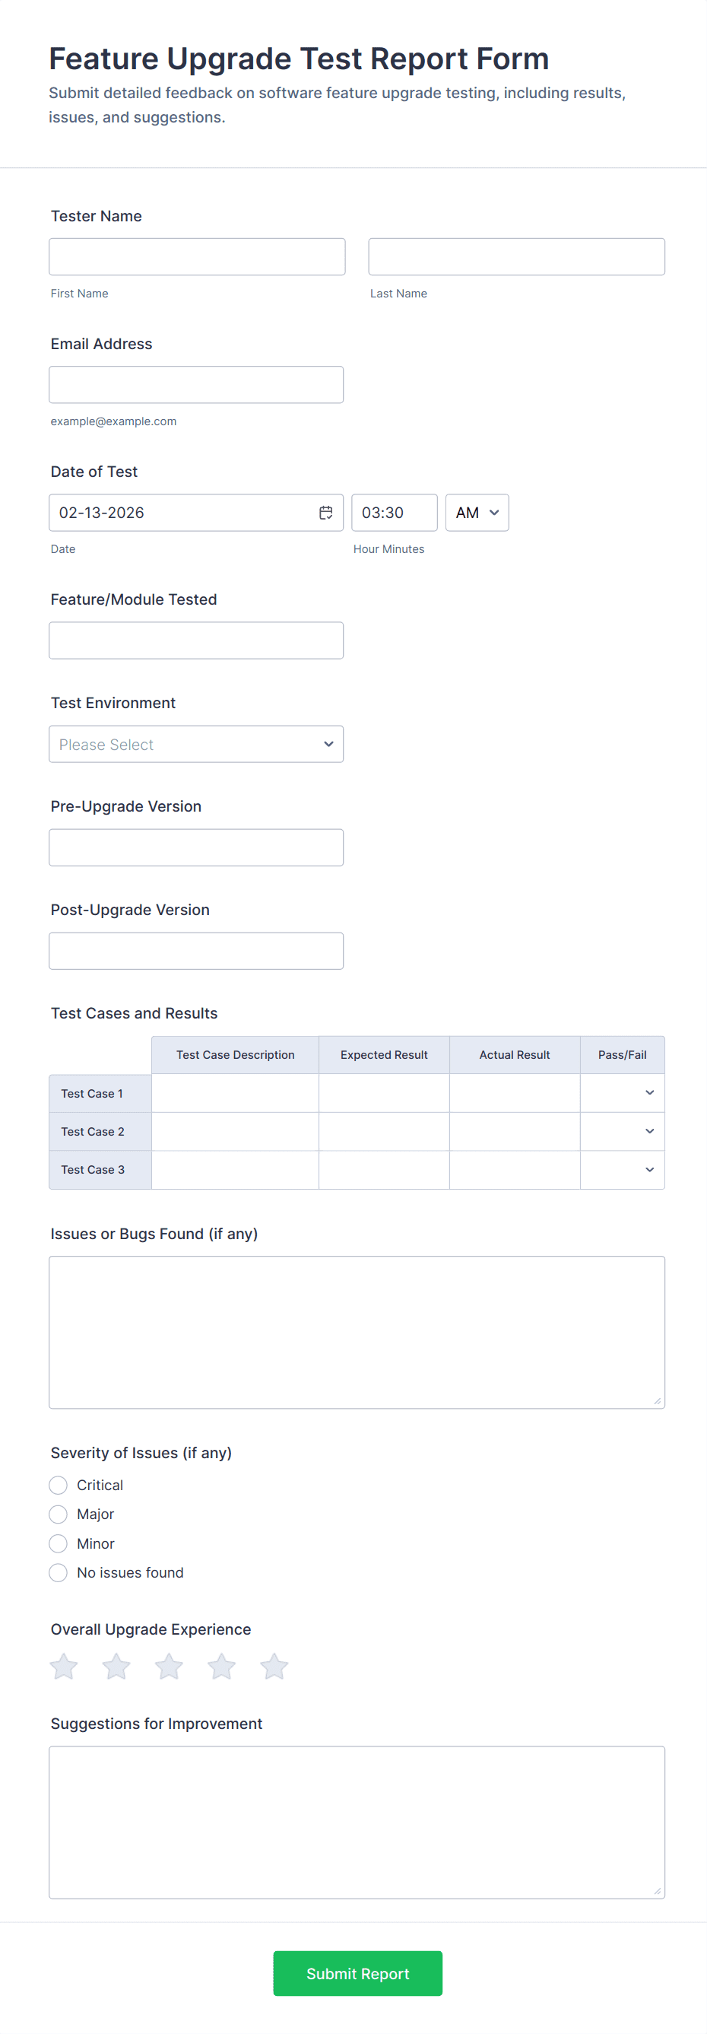
Task: Rate upgrade experience one star
Action: pos(64,1667)
